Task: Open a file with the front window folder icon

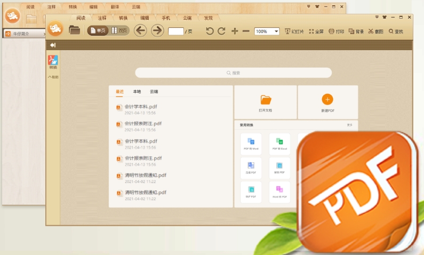Action: [74, 30]
